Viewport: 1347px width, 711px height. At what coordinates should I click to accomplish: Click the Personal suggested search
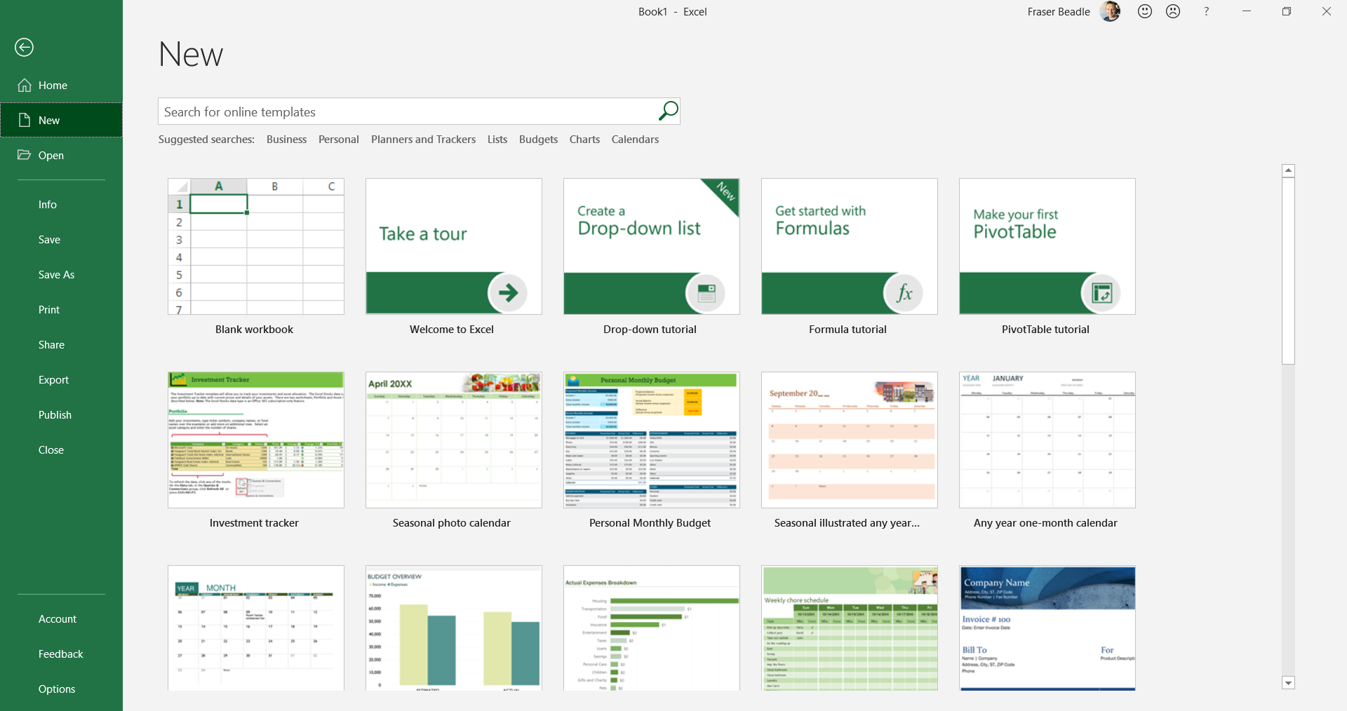click(x=338, y=139)
